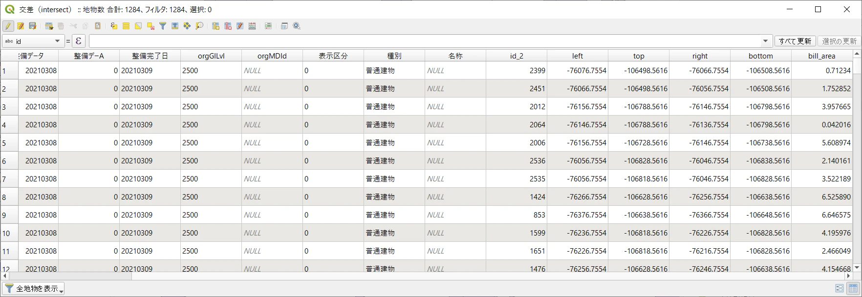The image size is (862, 297).
Task: Deselect all features icon
Action: [151, 26]
